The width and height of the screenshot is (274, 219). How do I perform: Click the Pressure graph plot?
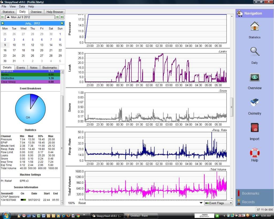(156, 28)
